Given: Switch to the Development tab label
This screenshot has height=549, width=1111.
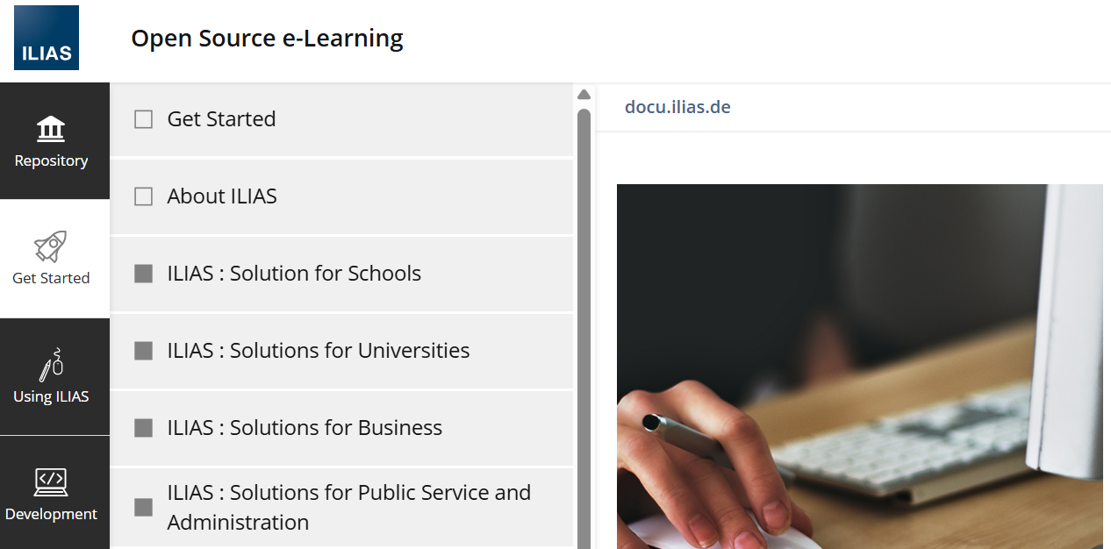Looking at the screenshot, I should tap(51, 514).
